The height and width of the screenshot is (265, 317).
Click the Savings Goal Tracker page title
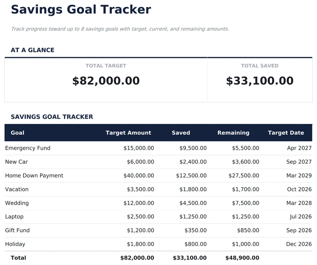(81, 10)
